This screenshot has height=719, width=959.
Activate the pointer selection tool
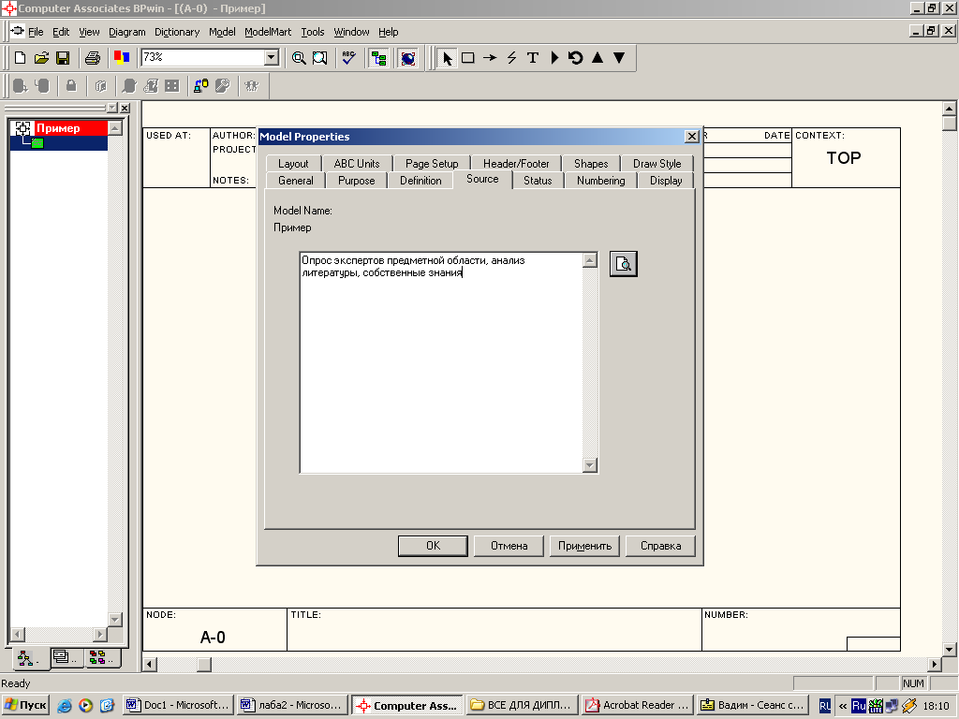447,58
